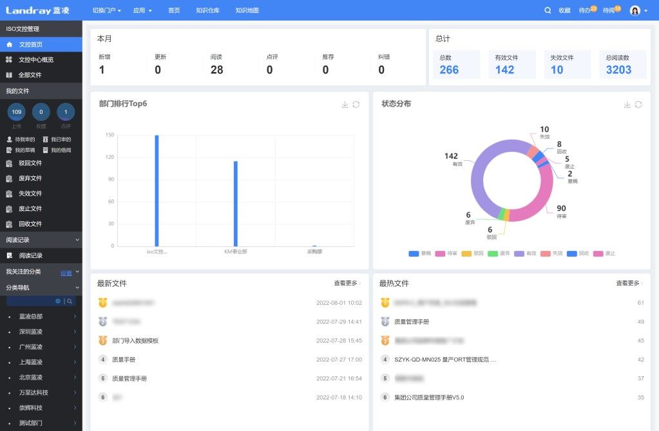Click the search magnifier icon in header
The image size is (659, 431).
coord(547,10)
